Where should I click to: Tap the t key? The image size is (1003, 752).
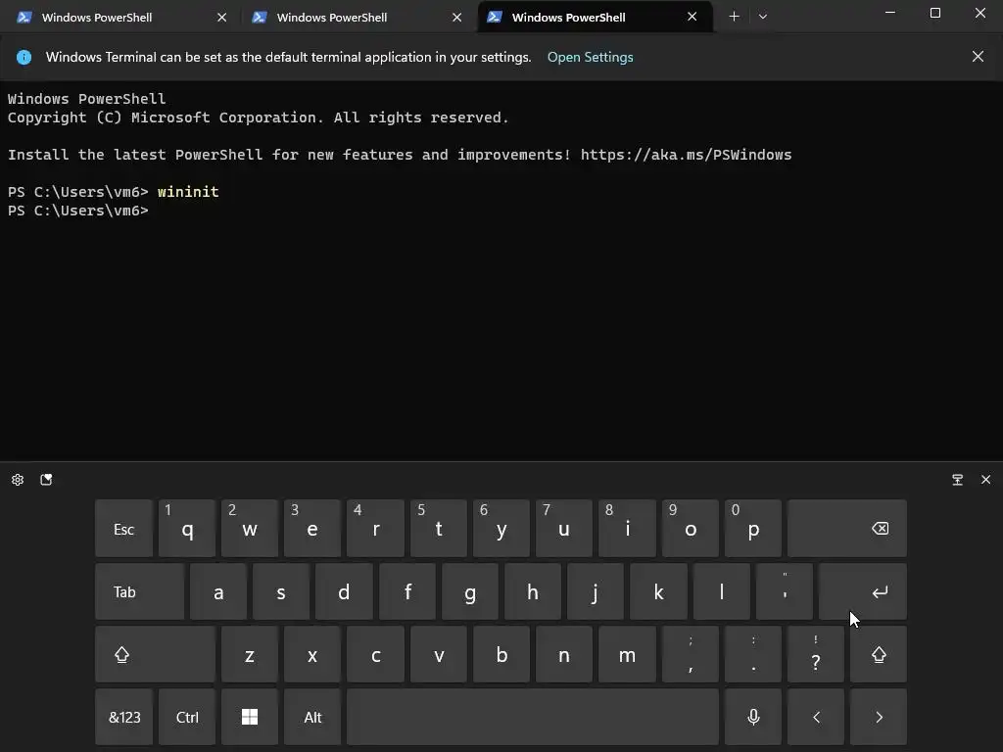[438, 528]
